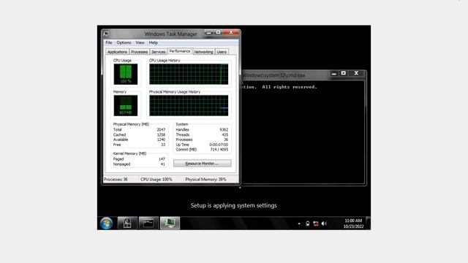The width and height of the screenshot is (468, 263).
Task: Switch to the Networking tab
Action: [x=203, y=52]
